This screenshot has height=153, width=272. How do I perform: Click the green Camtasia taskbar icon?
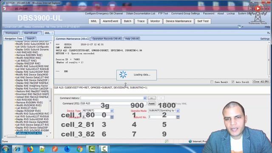click(x=92, y=149)
